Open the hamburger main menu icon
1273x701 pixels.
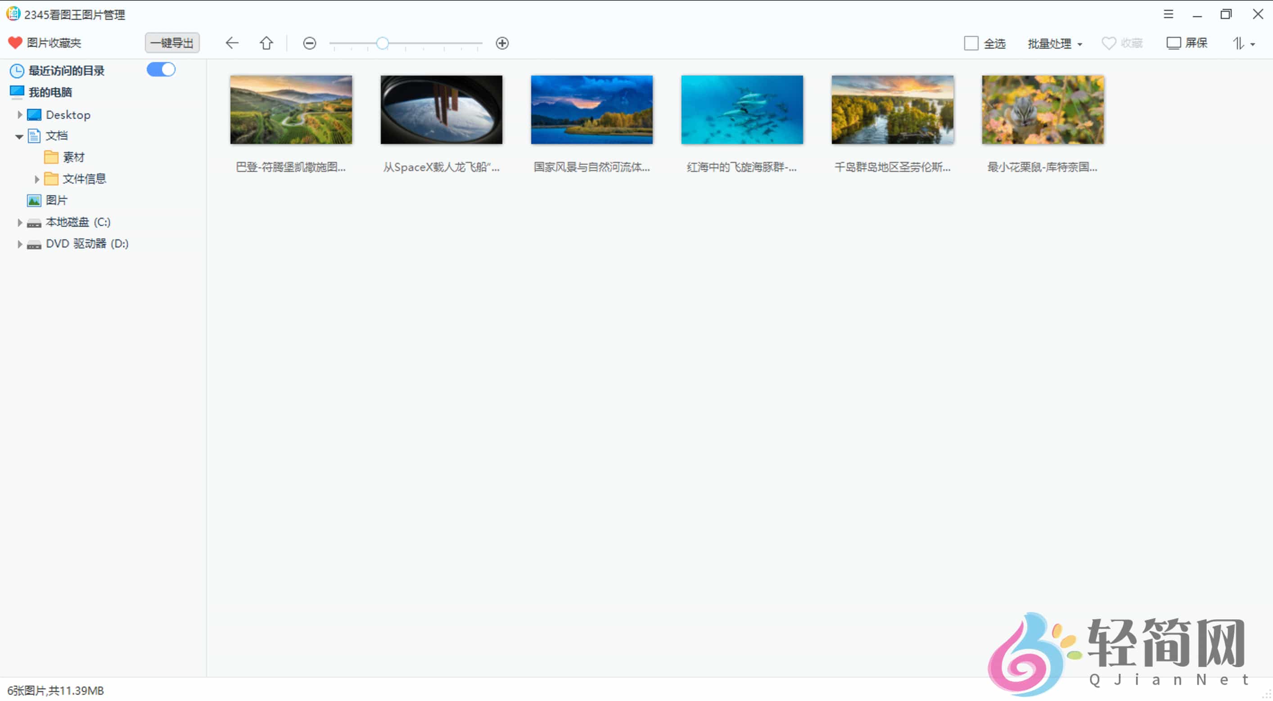pyautogui.click(x=1168, y=14)
